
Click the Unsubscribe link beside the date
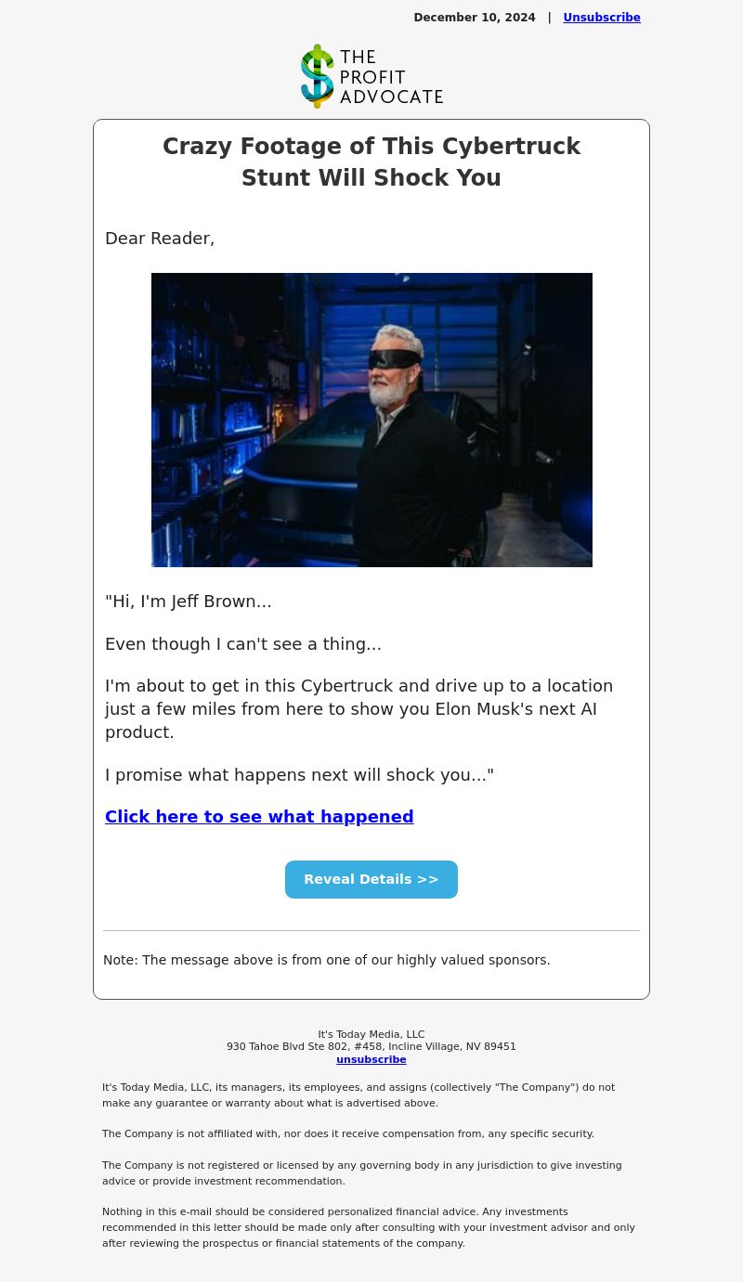pos(602,18)
